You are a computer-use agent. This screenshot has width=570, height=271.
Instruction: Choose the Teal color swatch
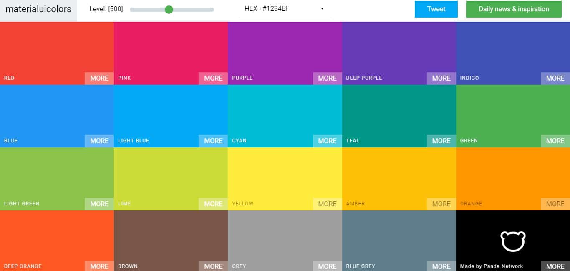coord(399,116)
